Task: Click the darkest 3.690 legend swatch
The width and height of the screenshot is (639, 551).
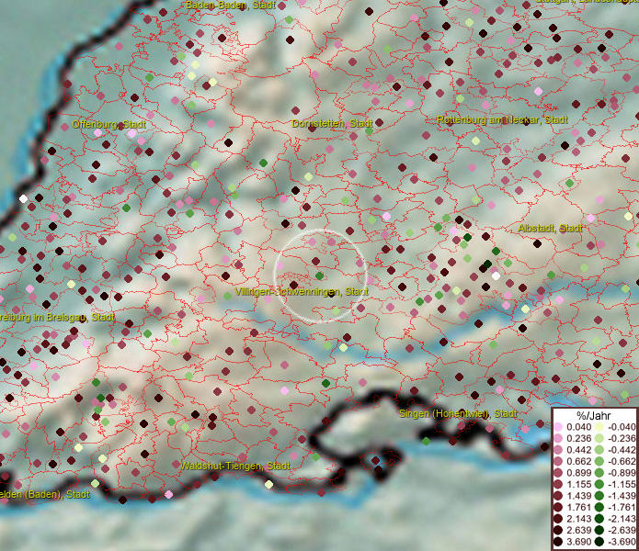Action: click(x=558, y=542)
